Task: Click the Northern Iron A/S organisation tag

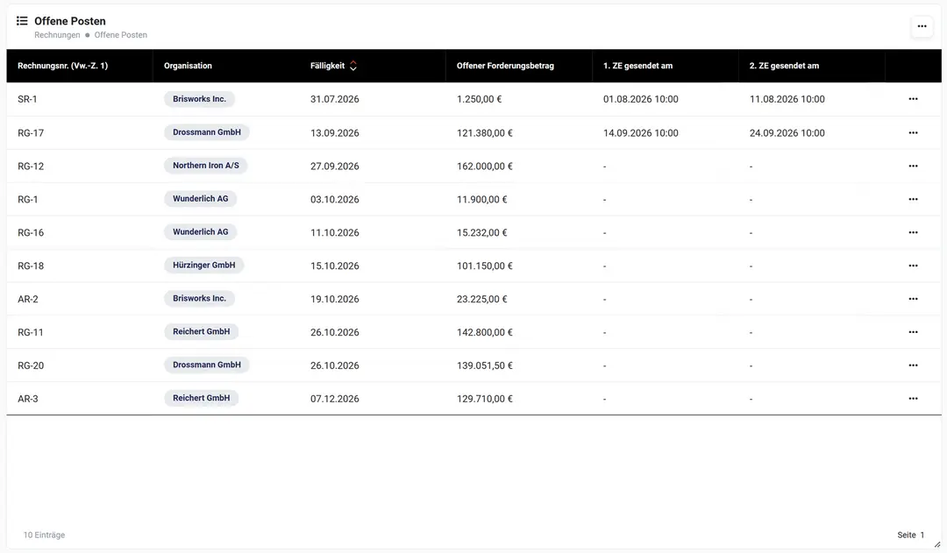Action: 206,166
